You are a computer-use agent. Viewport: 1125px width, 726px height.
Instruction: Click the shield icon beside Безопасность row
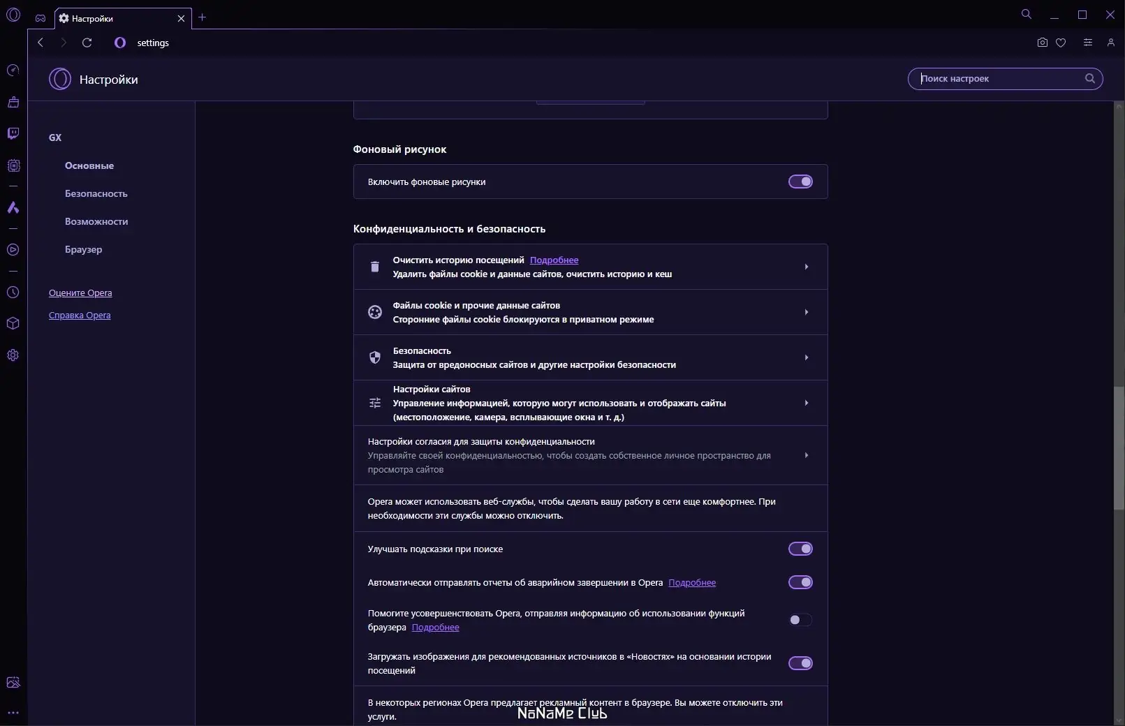click(375, 357)
